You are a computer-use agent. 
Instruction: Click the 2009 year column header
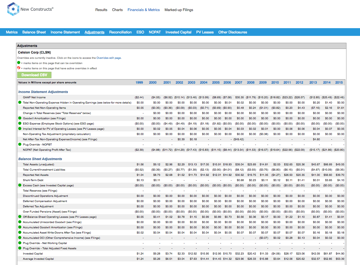coord(263,83)
